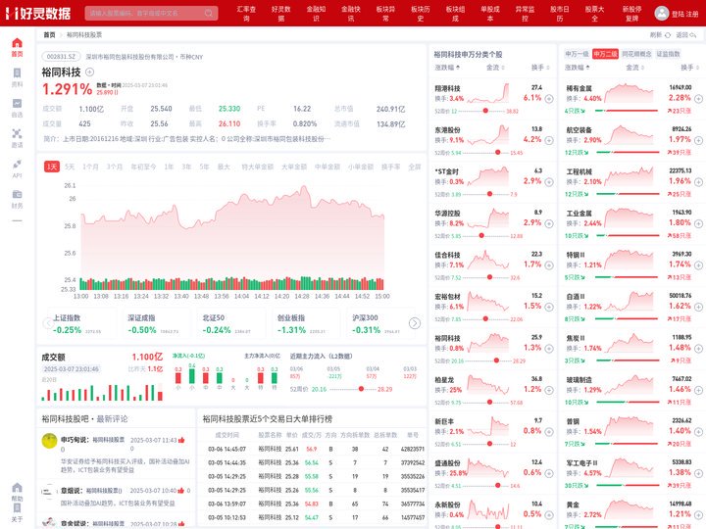Click the 002831.SZ stock code badge
This screenshot has width=706, height=529.
tap(61, 57)
